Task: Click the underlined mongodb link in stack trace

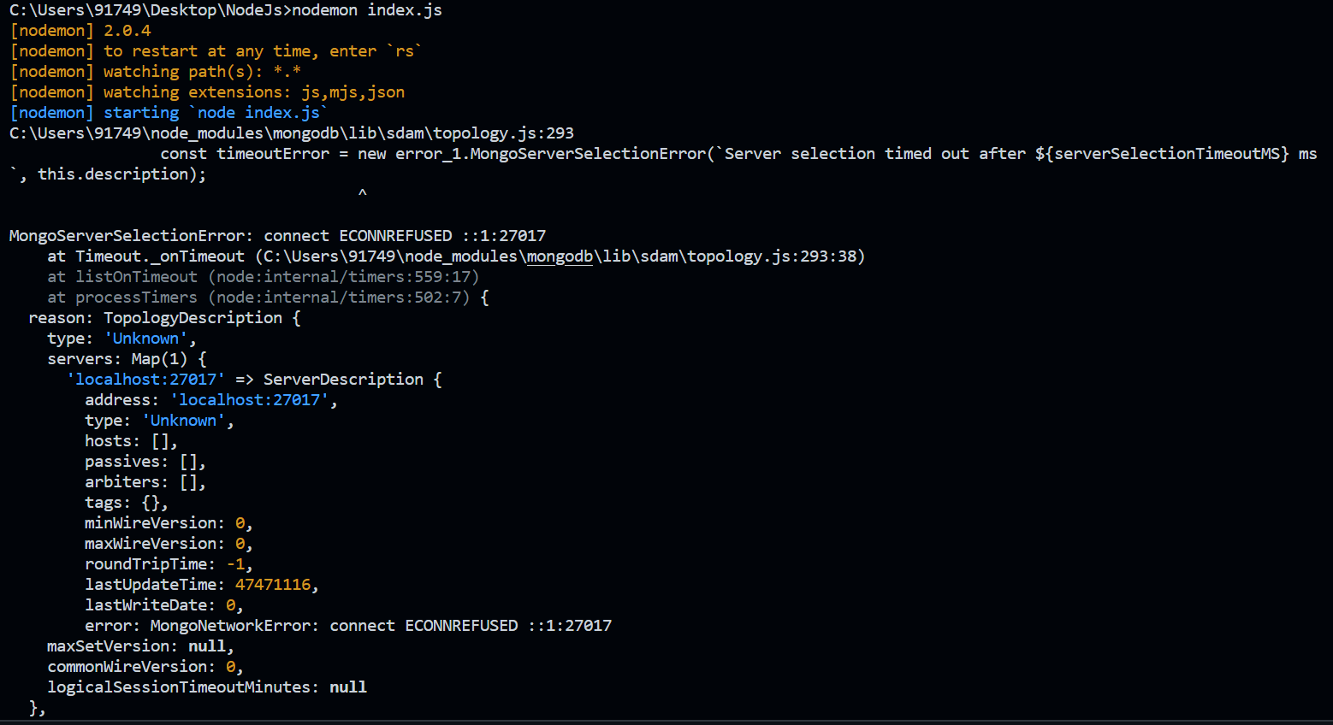Action: [560, 256]
